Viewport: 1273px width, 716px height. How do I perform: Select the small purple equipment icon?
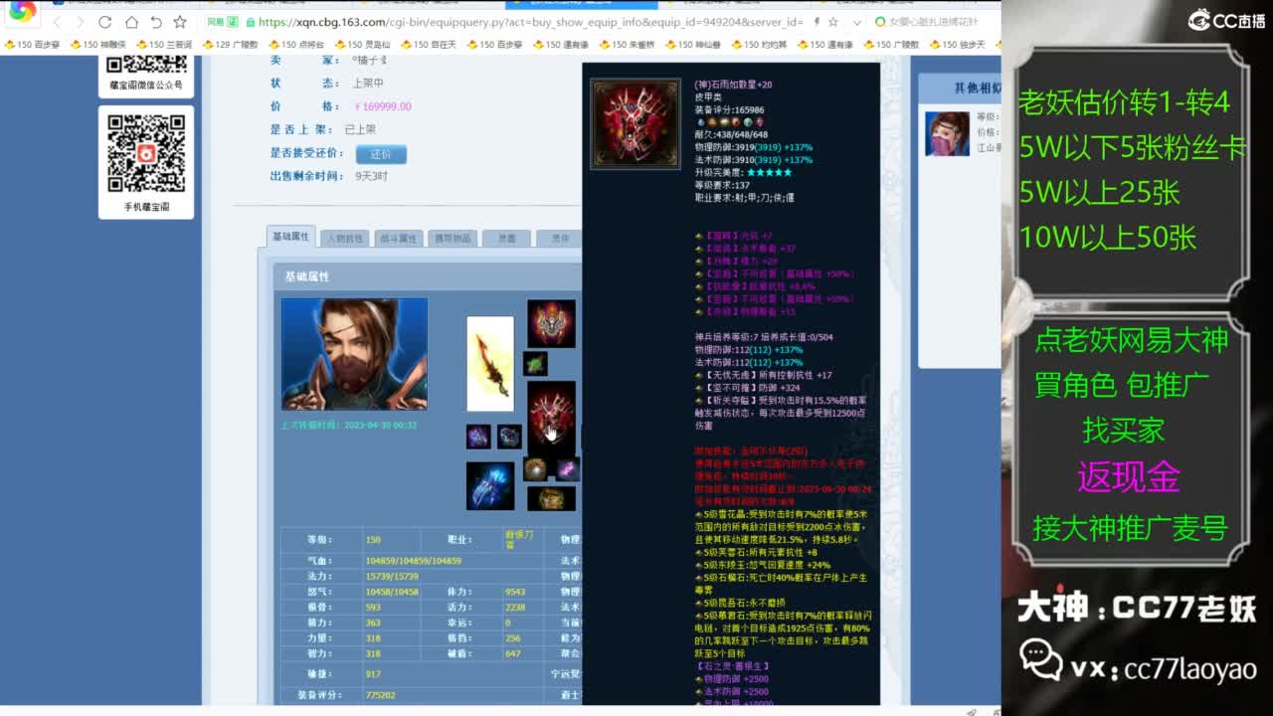click(478, 437)
